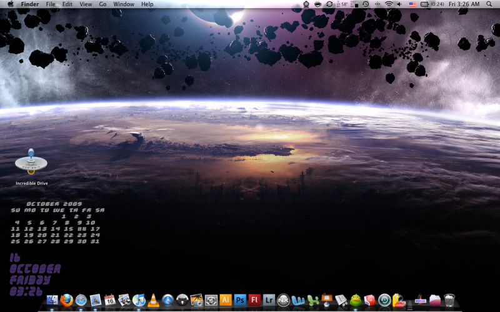Click the Finder icon in the dock

pos(52,301)
